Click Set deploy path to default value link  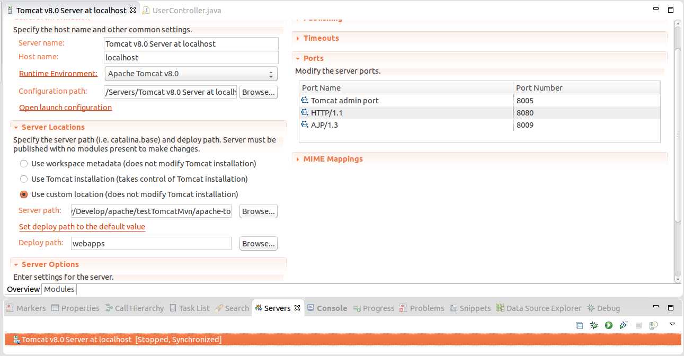coord(82,226)
